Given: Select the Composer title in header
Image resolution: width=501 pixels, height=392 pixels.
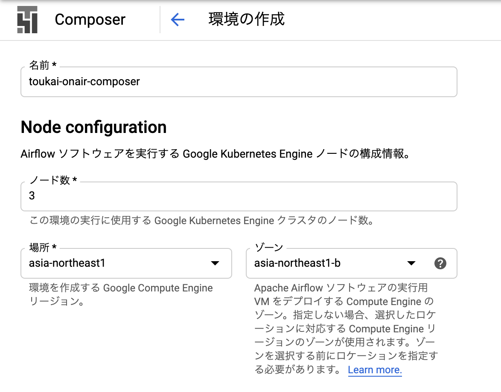Looking at the screenshot, I should click(90, 20).
